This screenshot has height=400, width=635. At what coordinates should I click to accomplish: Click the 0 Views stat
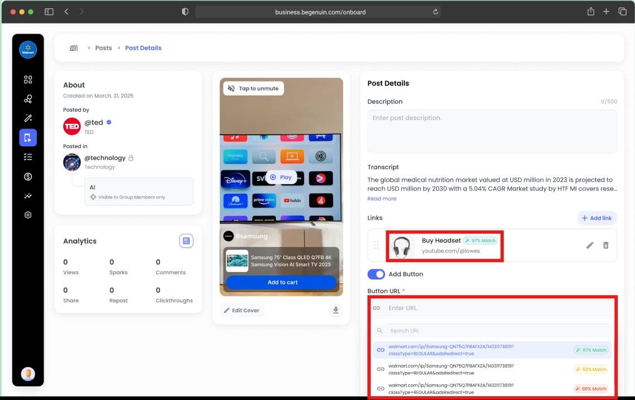(x=71, y=267)
